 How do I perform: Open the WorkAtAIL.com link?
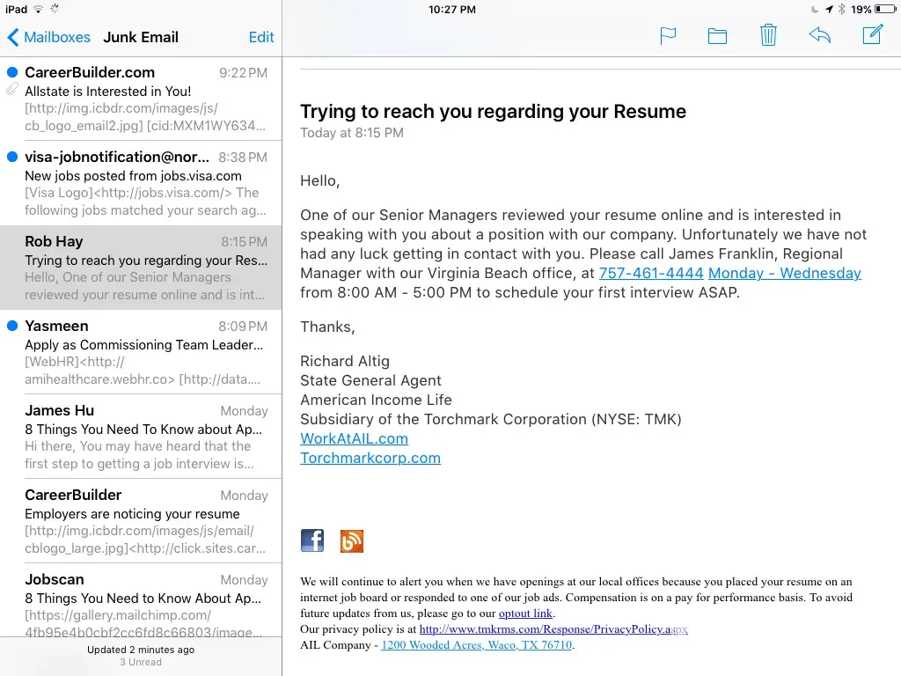point(354,438)
